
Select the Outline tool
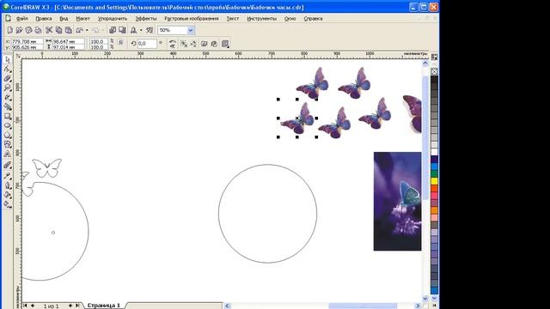[8, 185]
